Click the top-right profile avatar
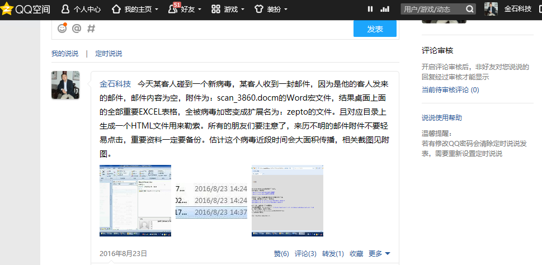 tap(491, 9)
